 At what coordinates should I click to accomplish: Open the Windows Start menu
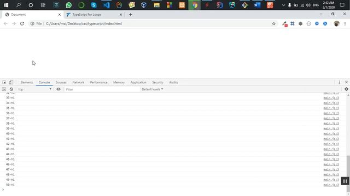(6, 5)
